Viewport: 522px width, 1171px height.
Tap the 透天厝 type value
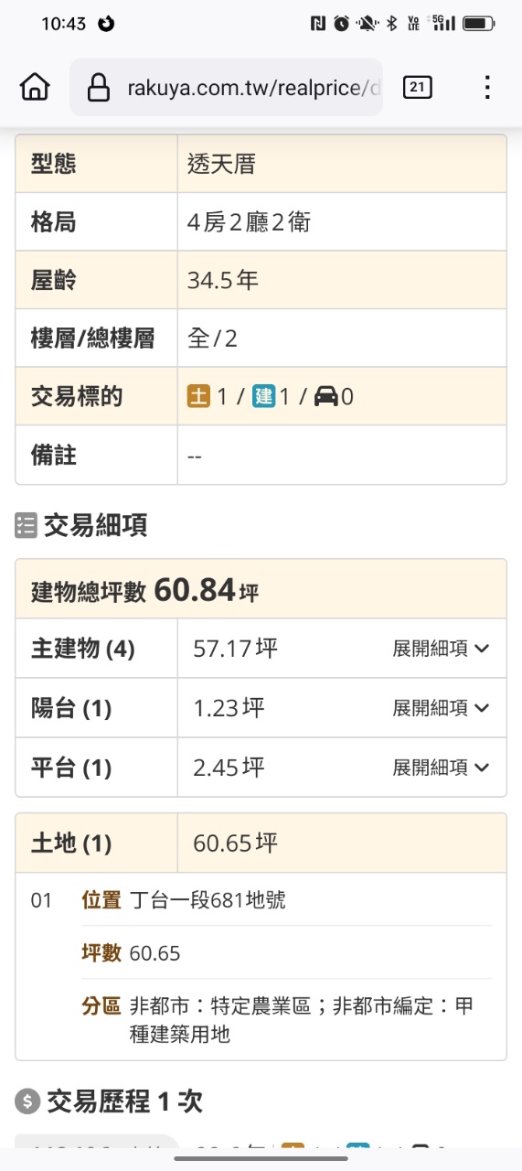221,164
